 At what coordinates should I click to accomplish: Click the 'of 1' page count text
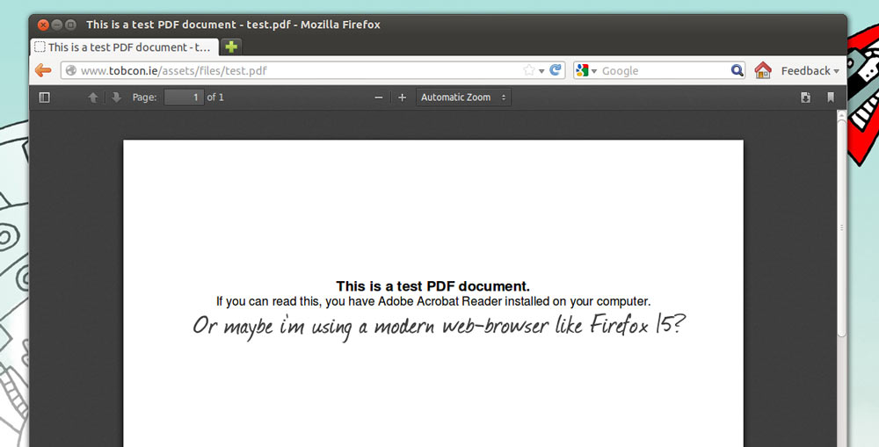coord(215,97)
